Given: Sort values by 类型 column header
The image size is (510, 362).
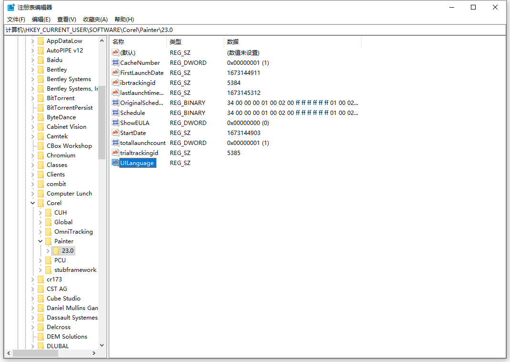Looking at the screenshot, I should point(196,41).
